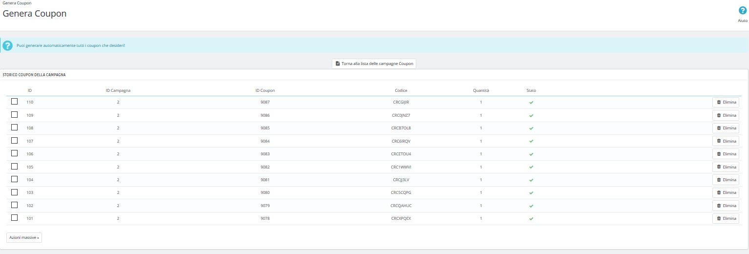749x254 pixels.
Task: Click coupon code CRCB7OL8
Action: (401, 128)
